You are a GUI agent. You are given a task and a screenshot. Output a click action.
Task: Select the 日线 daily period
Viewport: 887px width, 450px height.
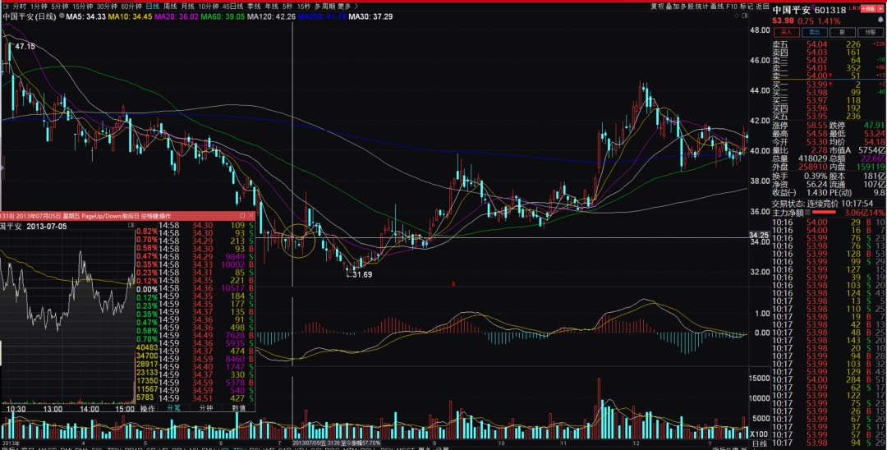click(152, 7)
